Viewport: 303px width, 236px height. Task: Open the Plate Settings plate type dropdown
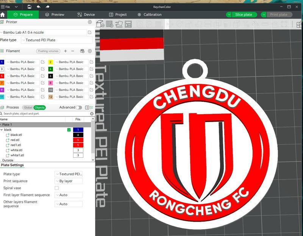69,174
